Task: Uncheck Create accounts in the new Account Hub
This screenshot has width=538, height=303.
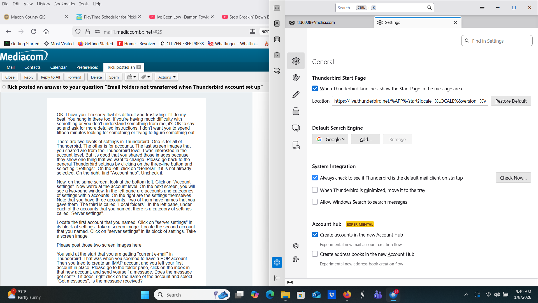Action: (315, 235)
